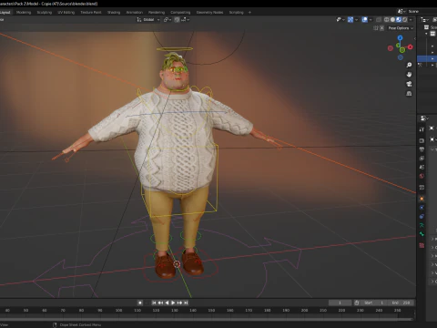The image size is (437, 328).
Task: Jump to next keyframe
Action: tap(179, 302)
